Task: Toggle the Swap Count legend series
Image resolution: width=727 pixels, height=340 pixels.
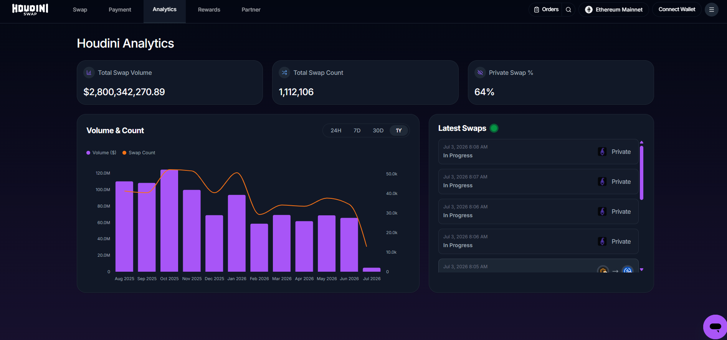Action: pyautogui.click(x=139, y=153)
